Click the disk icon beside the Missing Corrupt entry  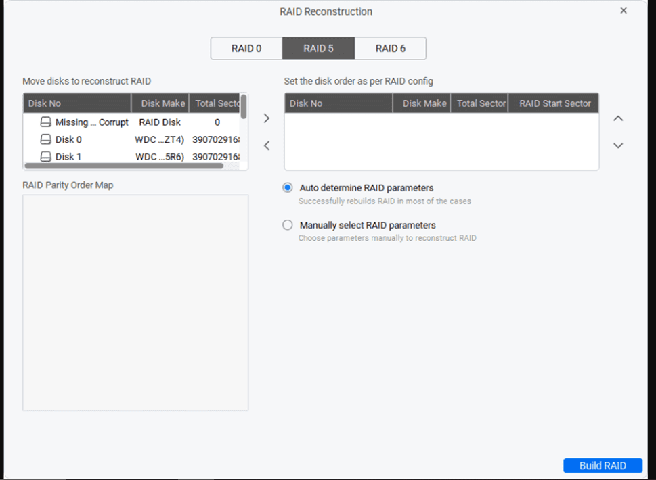(x=44, y=122)
